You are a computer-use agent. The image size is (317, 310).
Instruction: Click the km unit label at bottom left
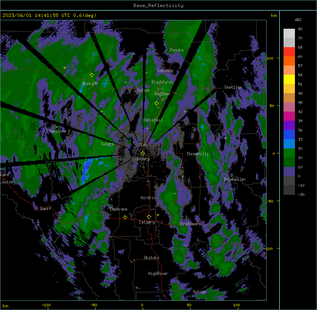click(x=5, y=306)
